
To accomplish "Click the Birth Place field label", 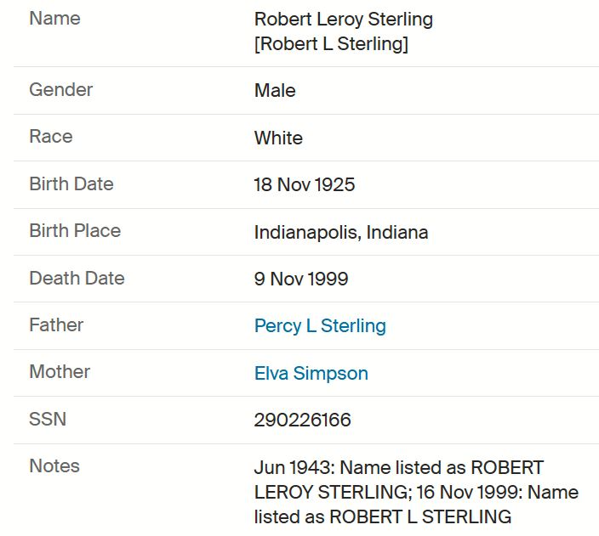I will 75,231.
